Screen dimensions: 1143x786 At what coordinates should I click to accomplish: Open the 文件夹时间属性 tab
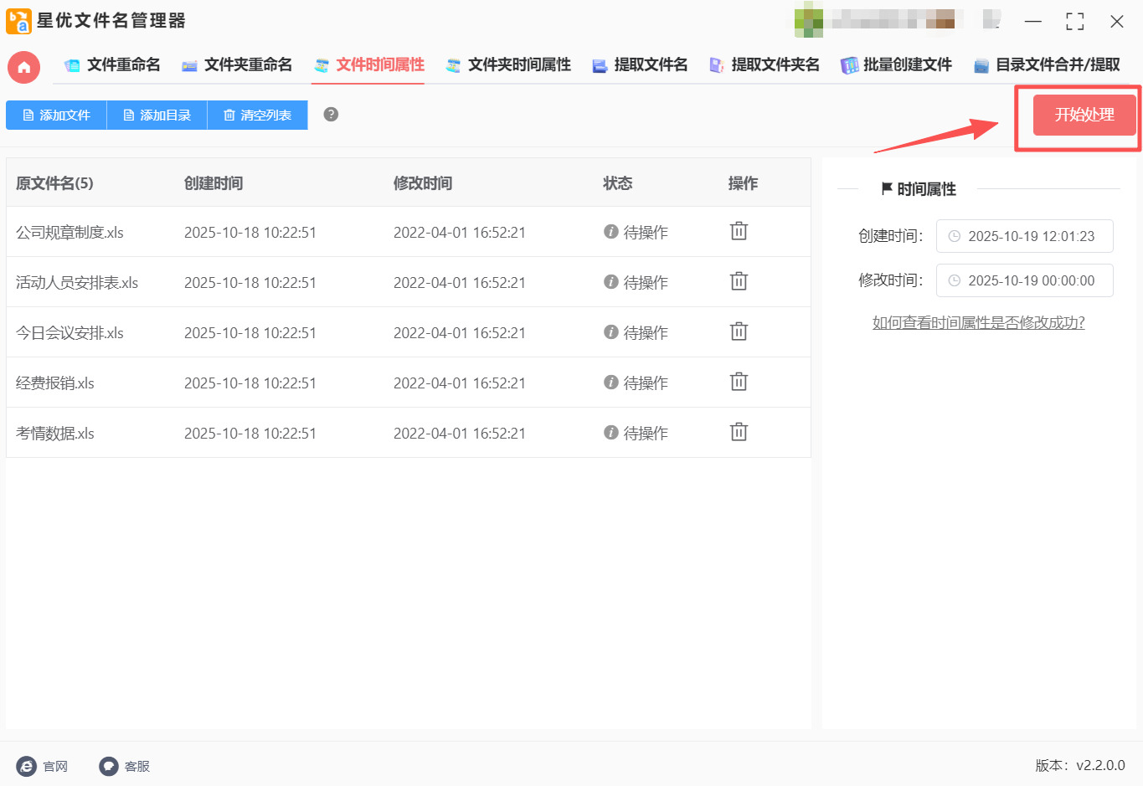509,64
